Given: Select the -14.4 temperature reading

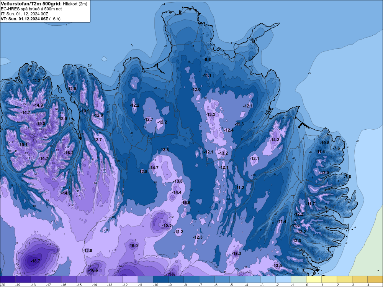Looking at the screenshot, I should (177, 192).
